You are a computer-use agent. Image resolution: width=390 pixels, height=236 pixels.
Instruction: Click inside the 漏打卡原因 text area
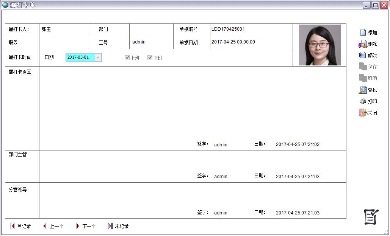[190, 102]
